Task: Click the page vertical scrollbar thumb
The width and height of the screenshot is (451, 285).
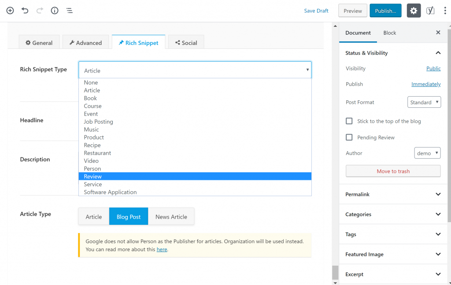Action: pos(335,272)
